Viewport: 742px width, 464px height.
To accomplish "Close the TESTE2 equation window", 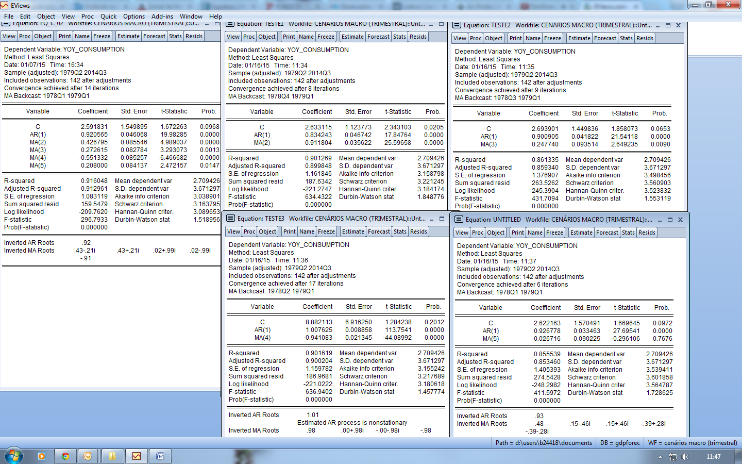I will 678,25.
